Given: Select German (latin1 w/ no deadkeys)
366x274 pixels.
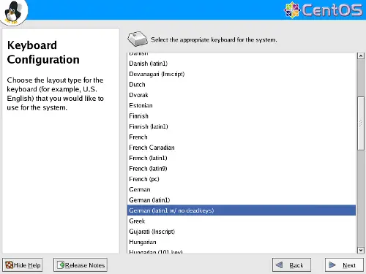Looking at the screenshot, I should click(242, 210).
